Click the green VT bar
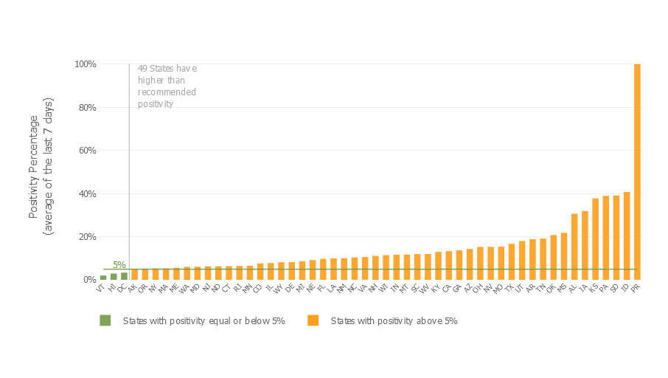 [x=103, y=278]
